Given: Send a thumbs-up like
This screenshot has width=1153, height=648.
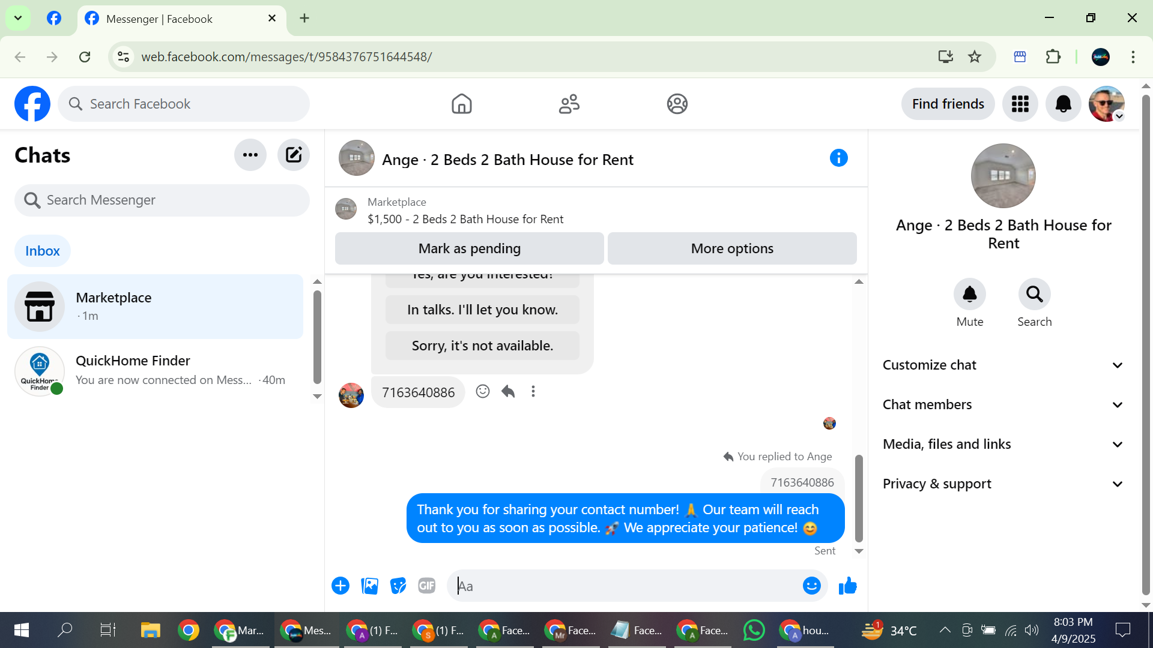Looking at the screenshot, I should 847,586.
